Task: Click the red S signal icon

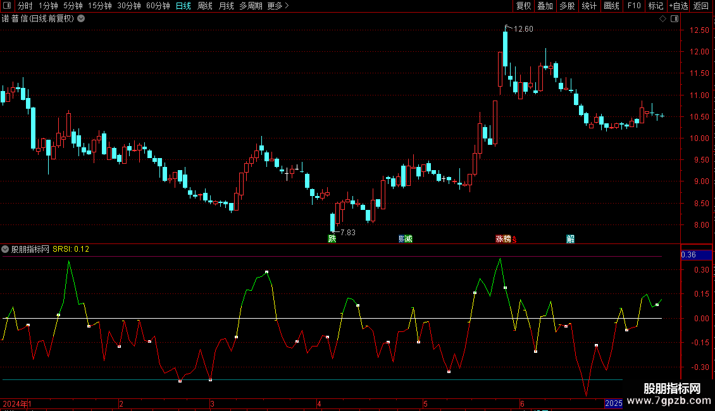Action: point(514,240)
